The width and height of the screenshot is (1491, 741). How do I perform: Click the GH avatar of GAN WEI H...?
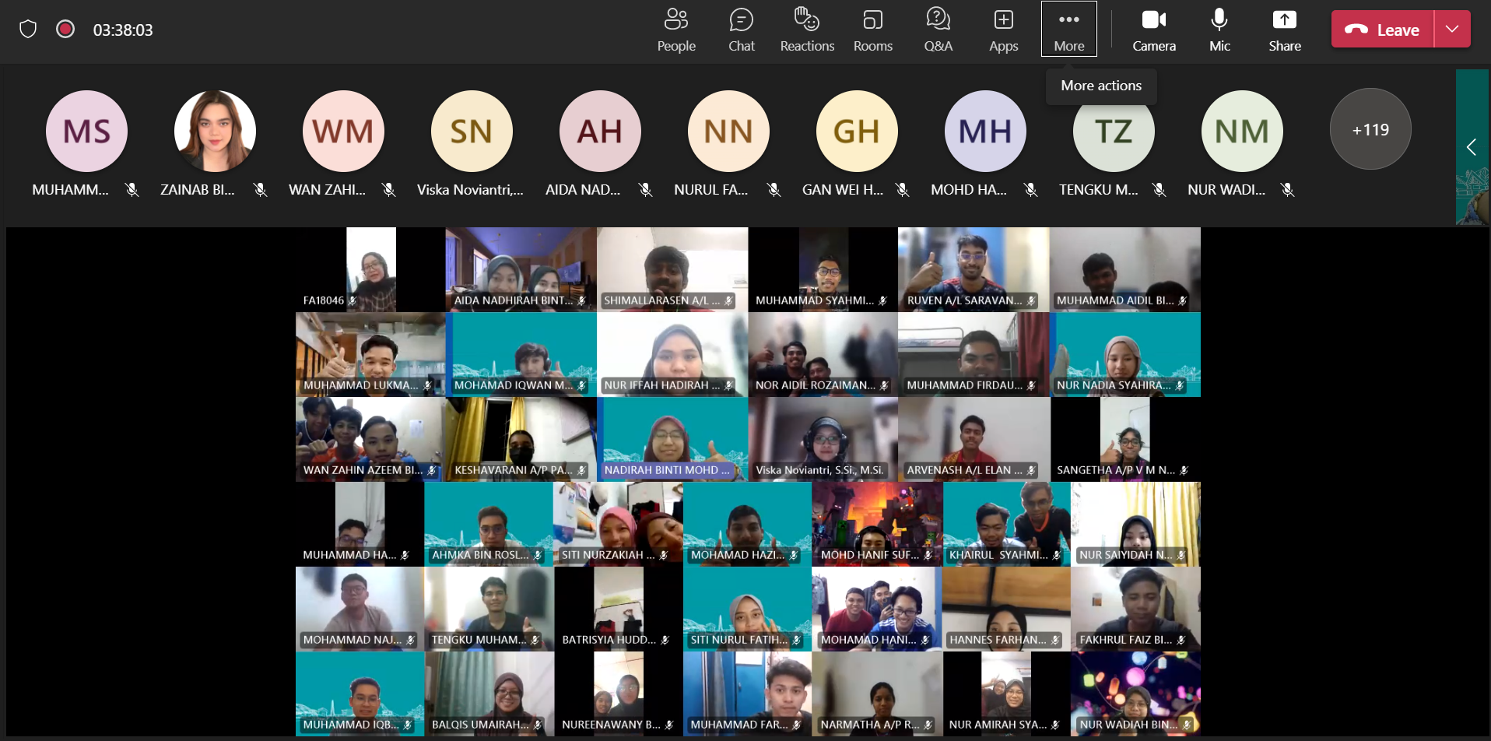tap(857, 131)
